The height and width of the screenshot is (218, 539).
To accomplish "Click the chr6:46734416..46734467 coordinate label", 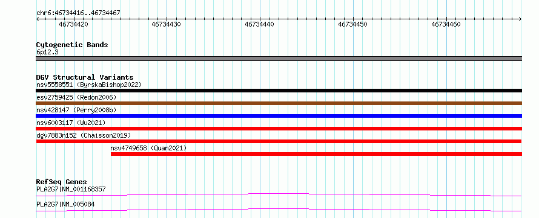I will point(78,13).
